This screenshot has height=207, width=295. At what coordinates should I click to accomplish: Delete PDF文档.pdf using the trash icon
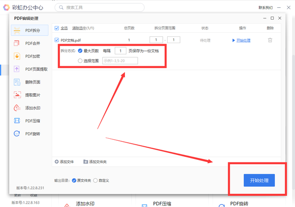pyautogui.click(x=270, y=40)
